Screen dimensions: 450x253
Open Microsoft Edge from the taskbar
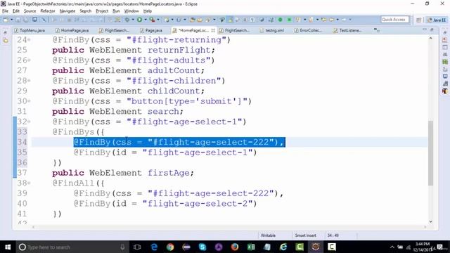[x=154, y=247]
